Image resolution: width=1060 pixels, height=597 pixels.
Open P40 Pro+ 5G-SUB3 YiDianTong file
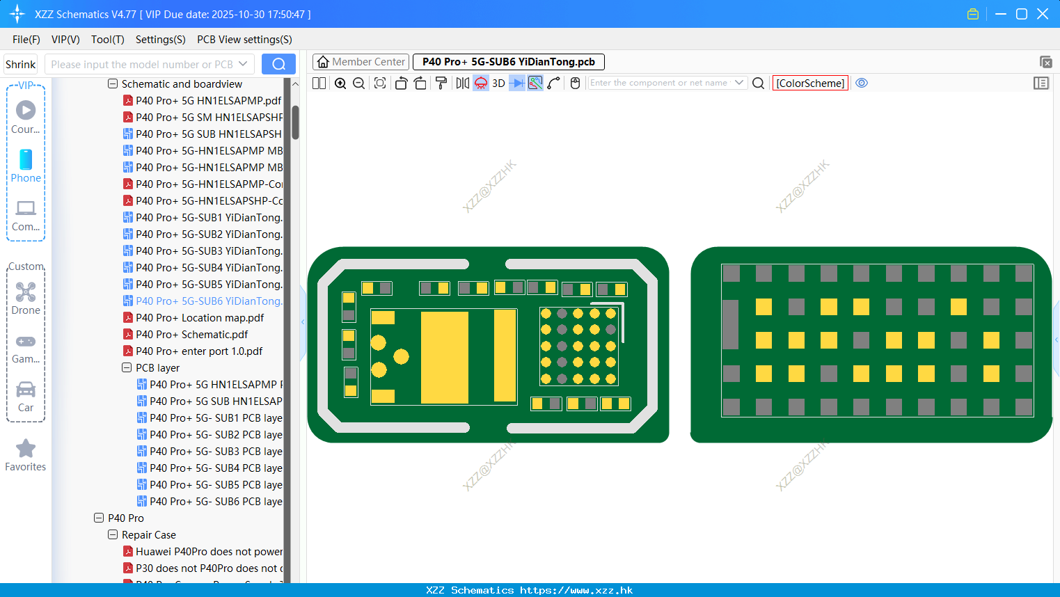[x=203, y=251]
